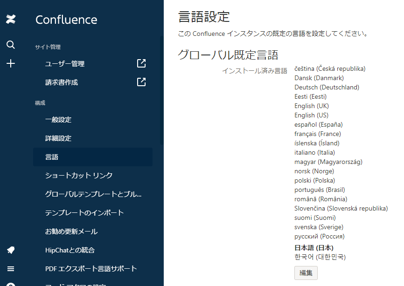Click español (España) entry

click(319, 125)
